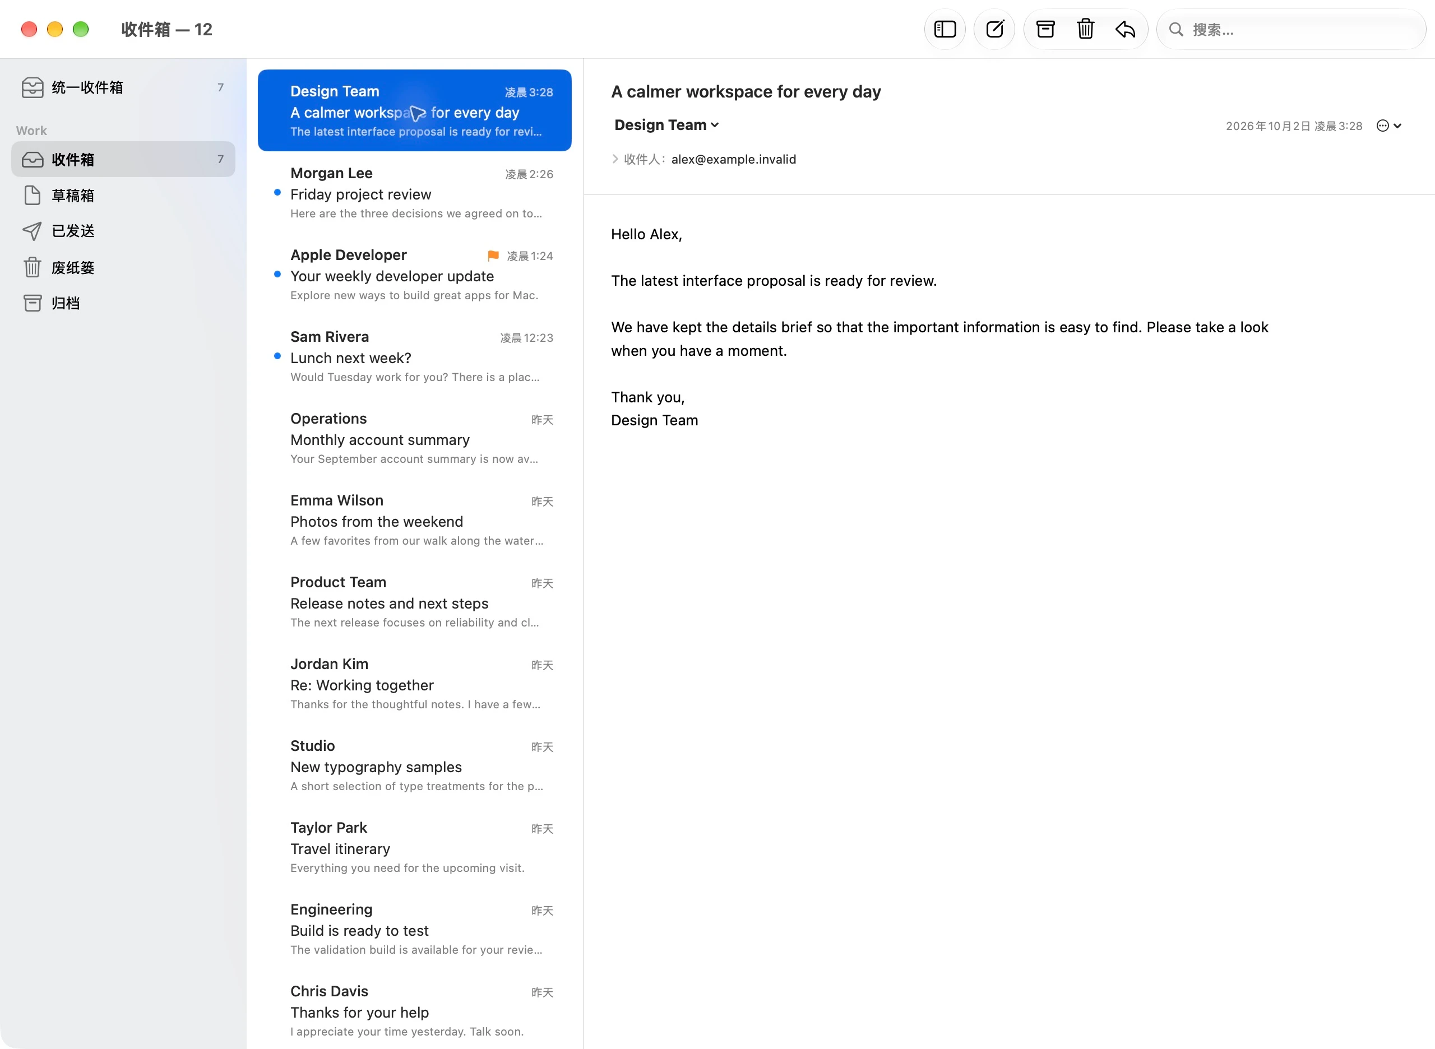Click the orange flag on Apple Developer
The height and width of the screenshot is (1049, 1435).
[493, 256]
